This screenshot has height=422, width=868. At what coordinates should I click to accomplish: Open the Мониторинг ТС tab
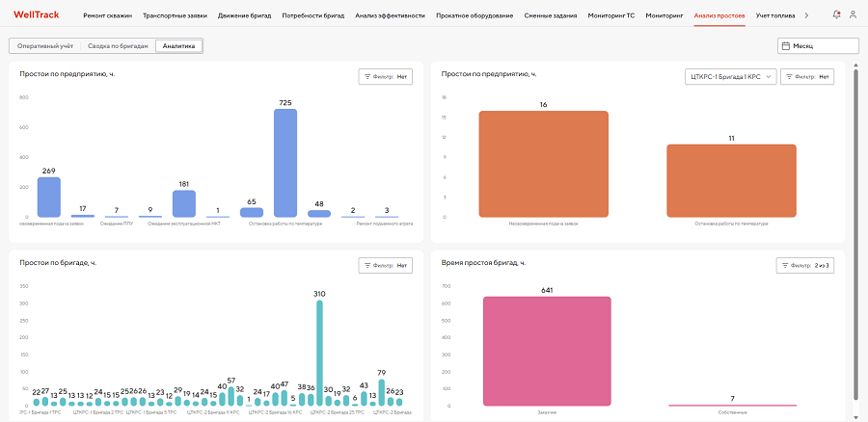pos(611,15)
